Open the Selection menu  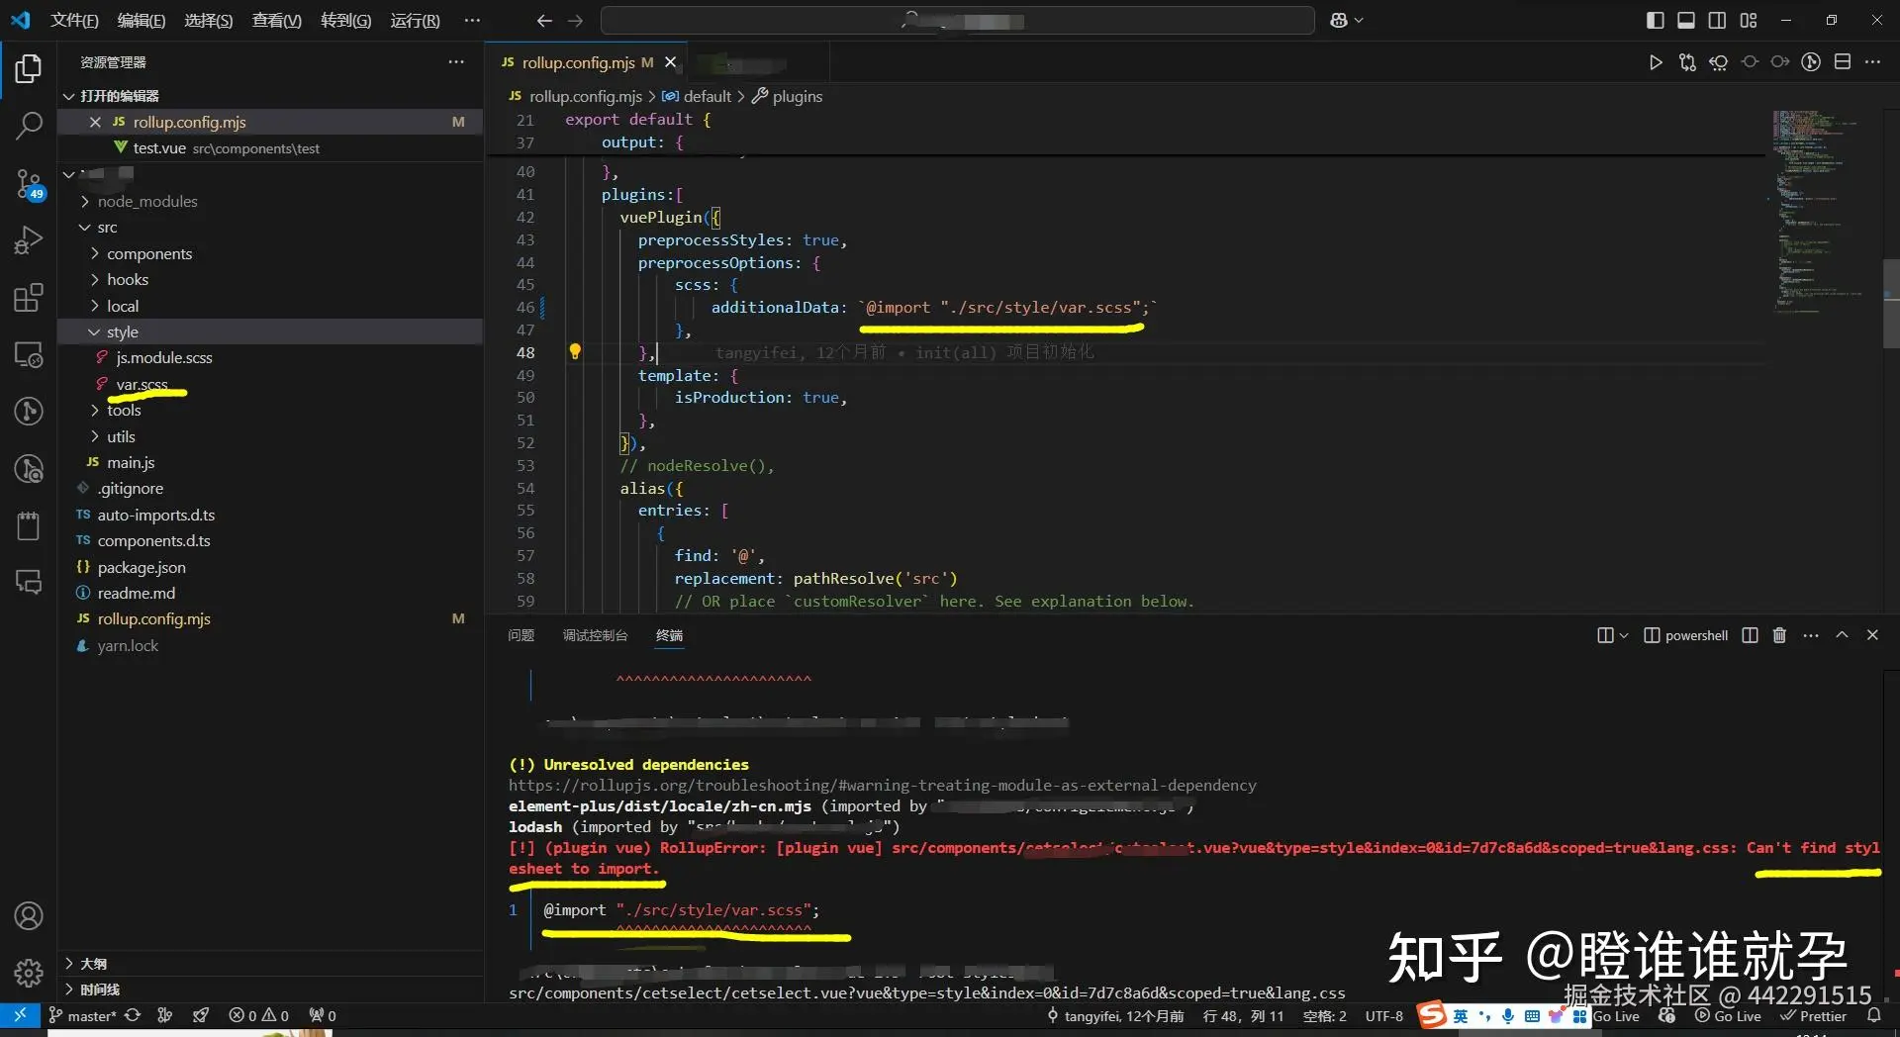pos(209,20)
